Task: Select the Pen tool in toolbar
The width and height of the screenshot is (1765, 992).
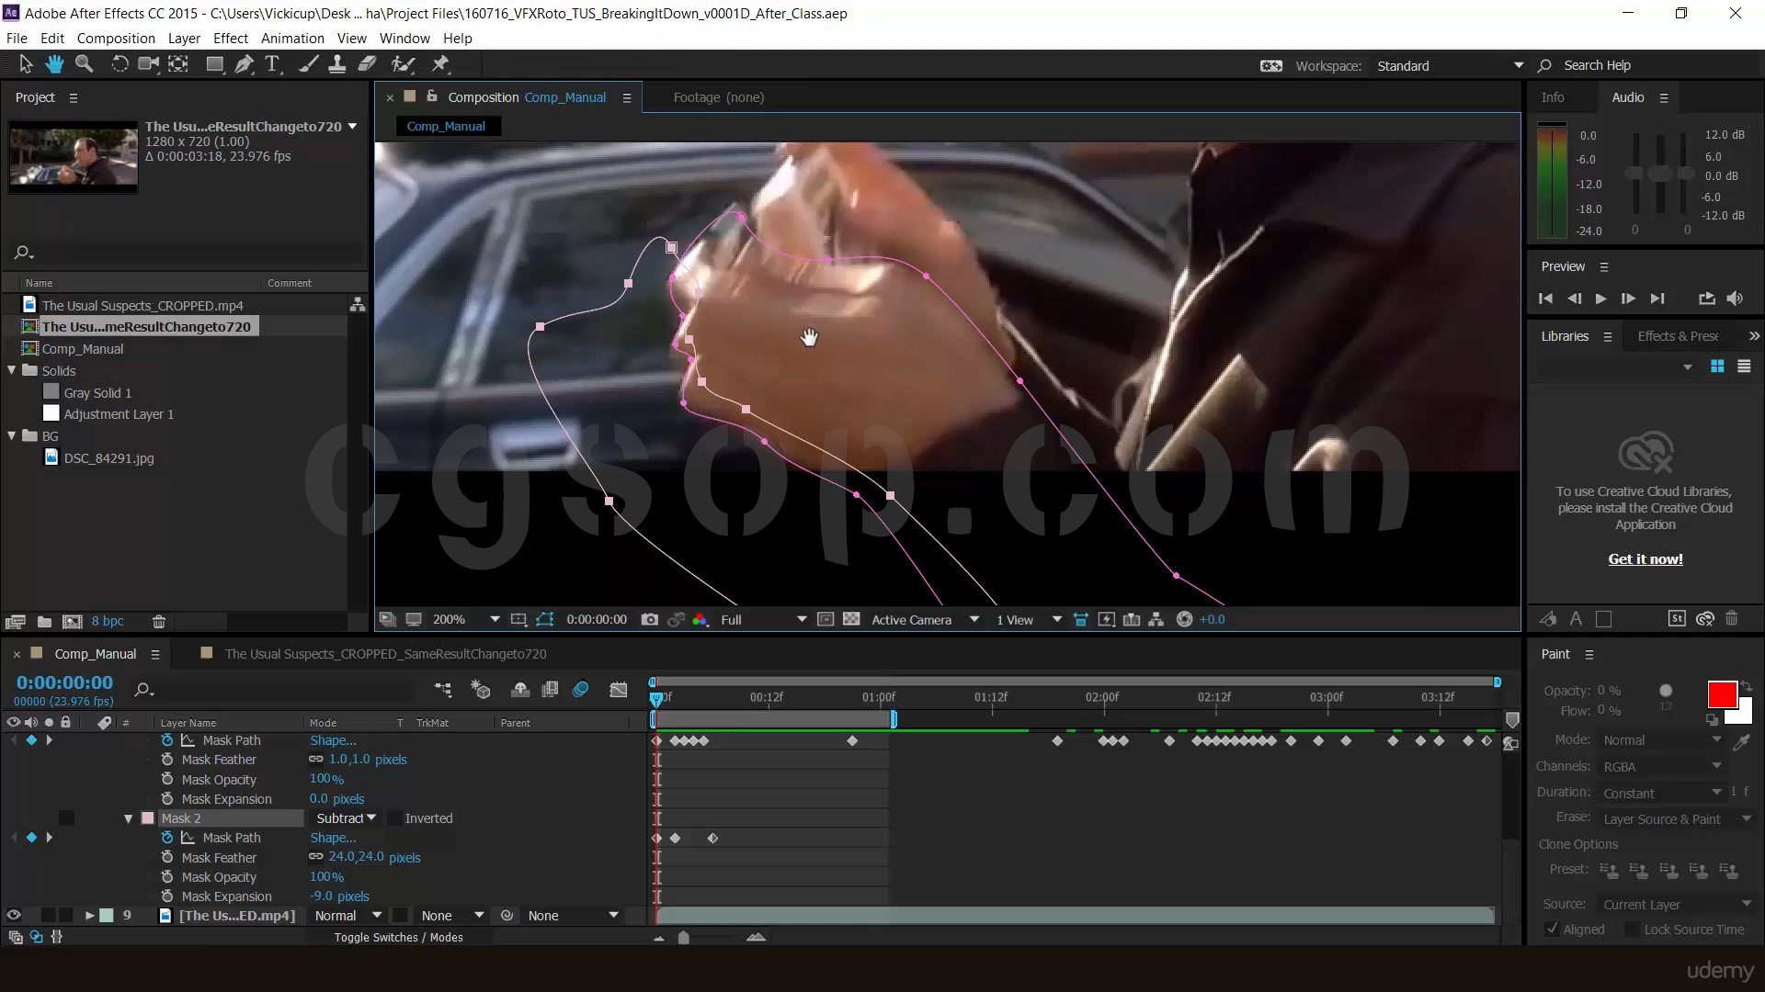Action: coord(244,64)
